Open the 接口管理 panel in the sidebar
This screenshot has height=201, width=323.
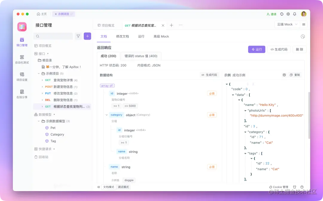click(22, 42)
